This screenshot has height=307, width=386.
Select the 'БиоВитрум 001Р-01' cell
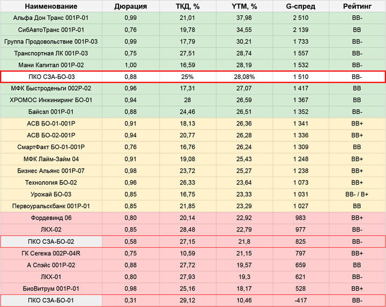[x=51, y=289]
